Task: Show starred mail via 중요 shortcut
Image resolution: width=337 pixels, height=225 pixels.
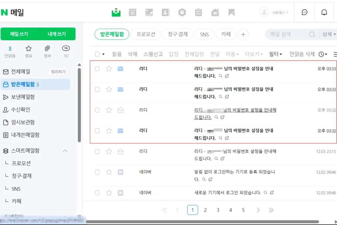Action: [x=29, y=52]
